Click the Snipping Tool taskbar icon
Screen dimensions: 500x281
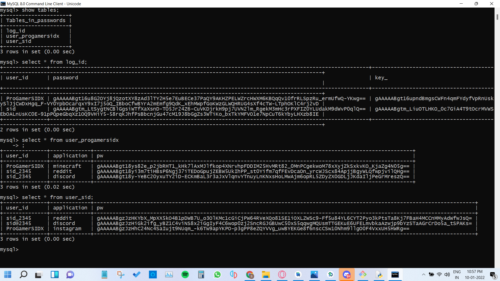click(x=121, y=274)
